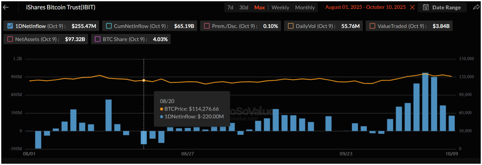Toggle the Prem./Dsc. checkbox
This screenshot has width=482, height=165.
point(207,26)
